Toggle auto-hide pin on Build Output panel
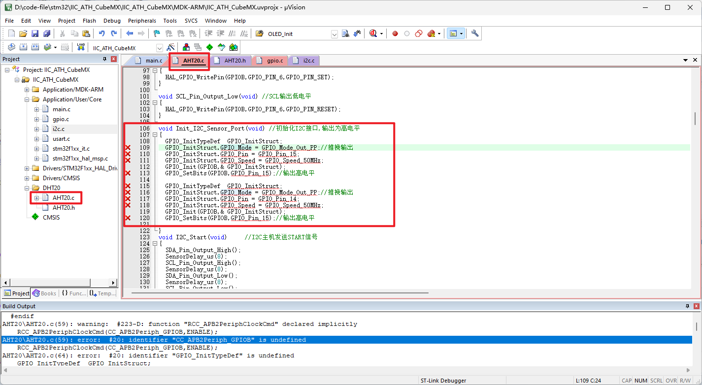Screen dimensions: 702x385 pos(687,306)
